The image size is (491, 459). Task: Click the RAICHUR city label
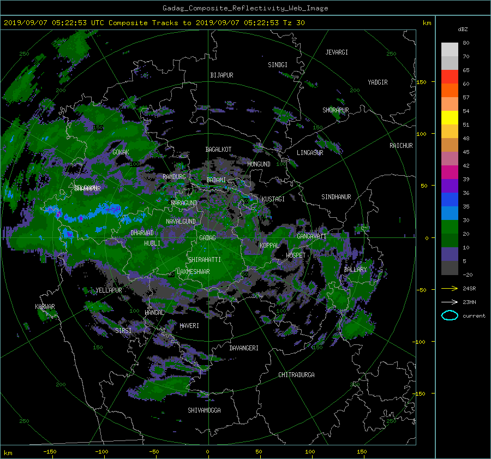401,146
